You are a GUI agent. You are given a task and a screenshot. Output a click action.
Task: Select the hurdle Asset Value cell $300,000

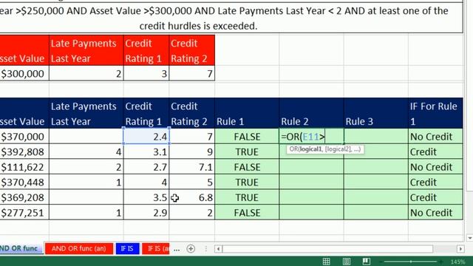[x=24, y=73]
